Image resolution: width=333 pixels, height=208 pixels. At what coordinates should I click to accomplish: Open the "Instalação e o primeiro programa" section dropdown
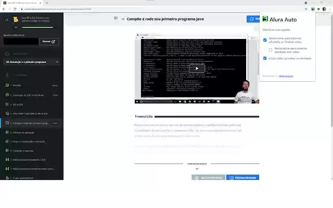[x=32, y=62]
